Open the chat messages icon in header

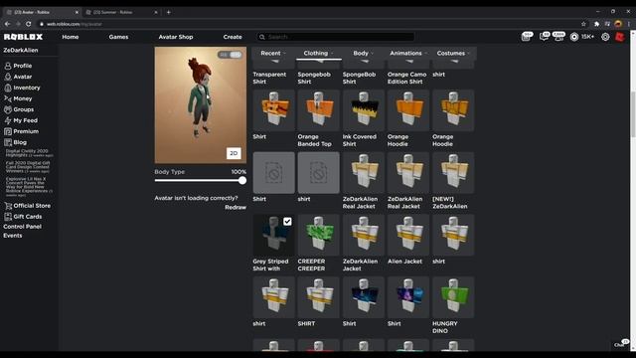[544, 37]
